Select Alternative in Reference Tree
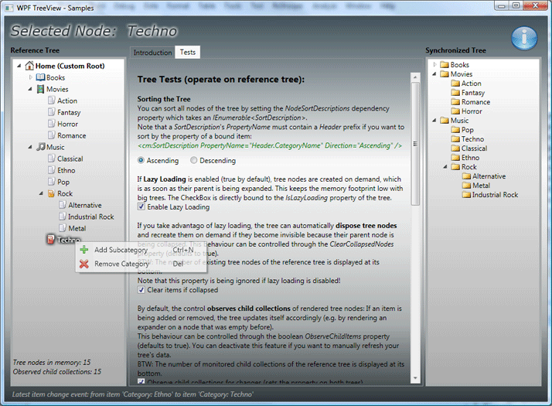This screenshot has width=552, height=406. click(85, 205)
